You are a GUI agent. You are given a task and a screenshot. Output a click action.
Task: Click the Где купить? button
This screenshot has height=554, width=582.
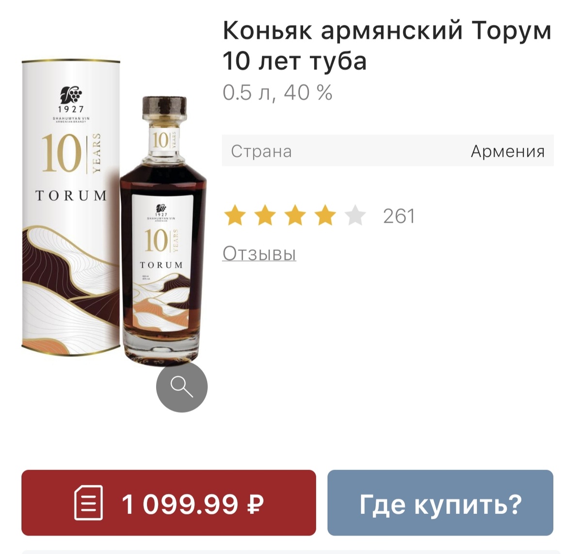pyautogui.click(x=440, y=503)
